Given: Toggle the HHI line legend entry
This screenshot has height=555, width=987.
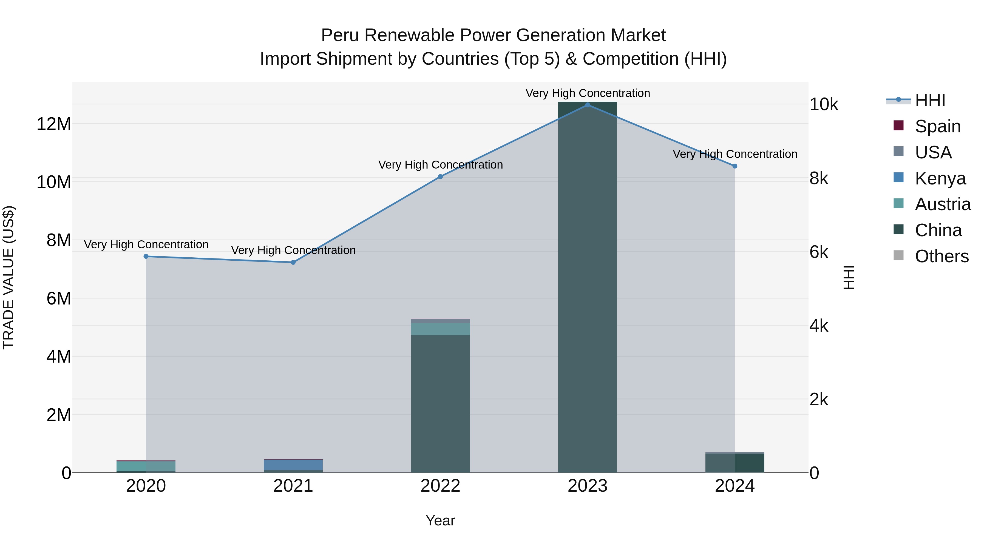Looking at the screenshot, I should [916, 100].
